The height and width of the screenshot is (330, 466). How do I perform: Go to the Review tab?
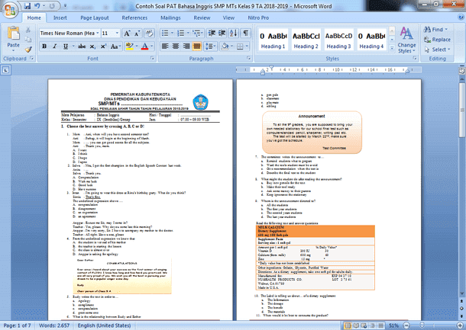202,18
